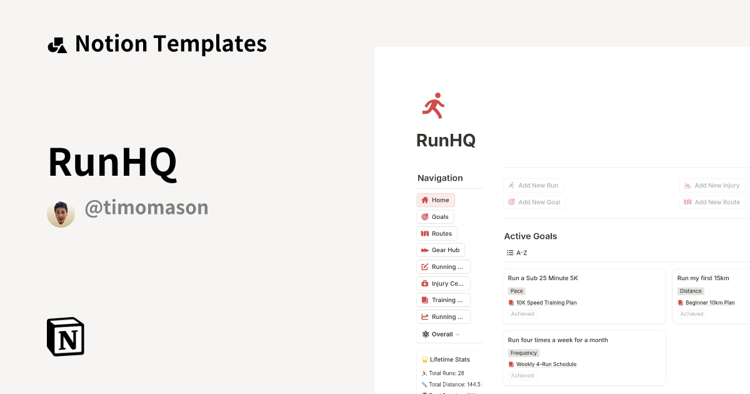The width and height of the screenshot is (750, 394).
Task: Open the 10K Speed Training Plan link
Action: [547, 302]
